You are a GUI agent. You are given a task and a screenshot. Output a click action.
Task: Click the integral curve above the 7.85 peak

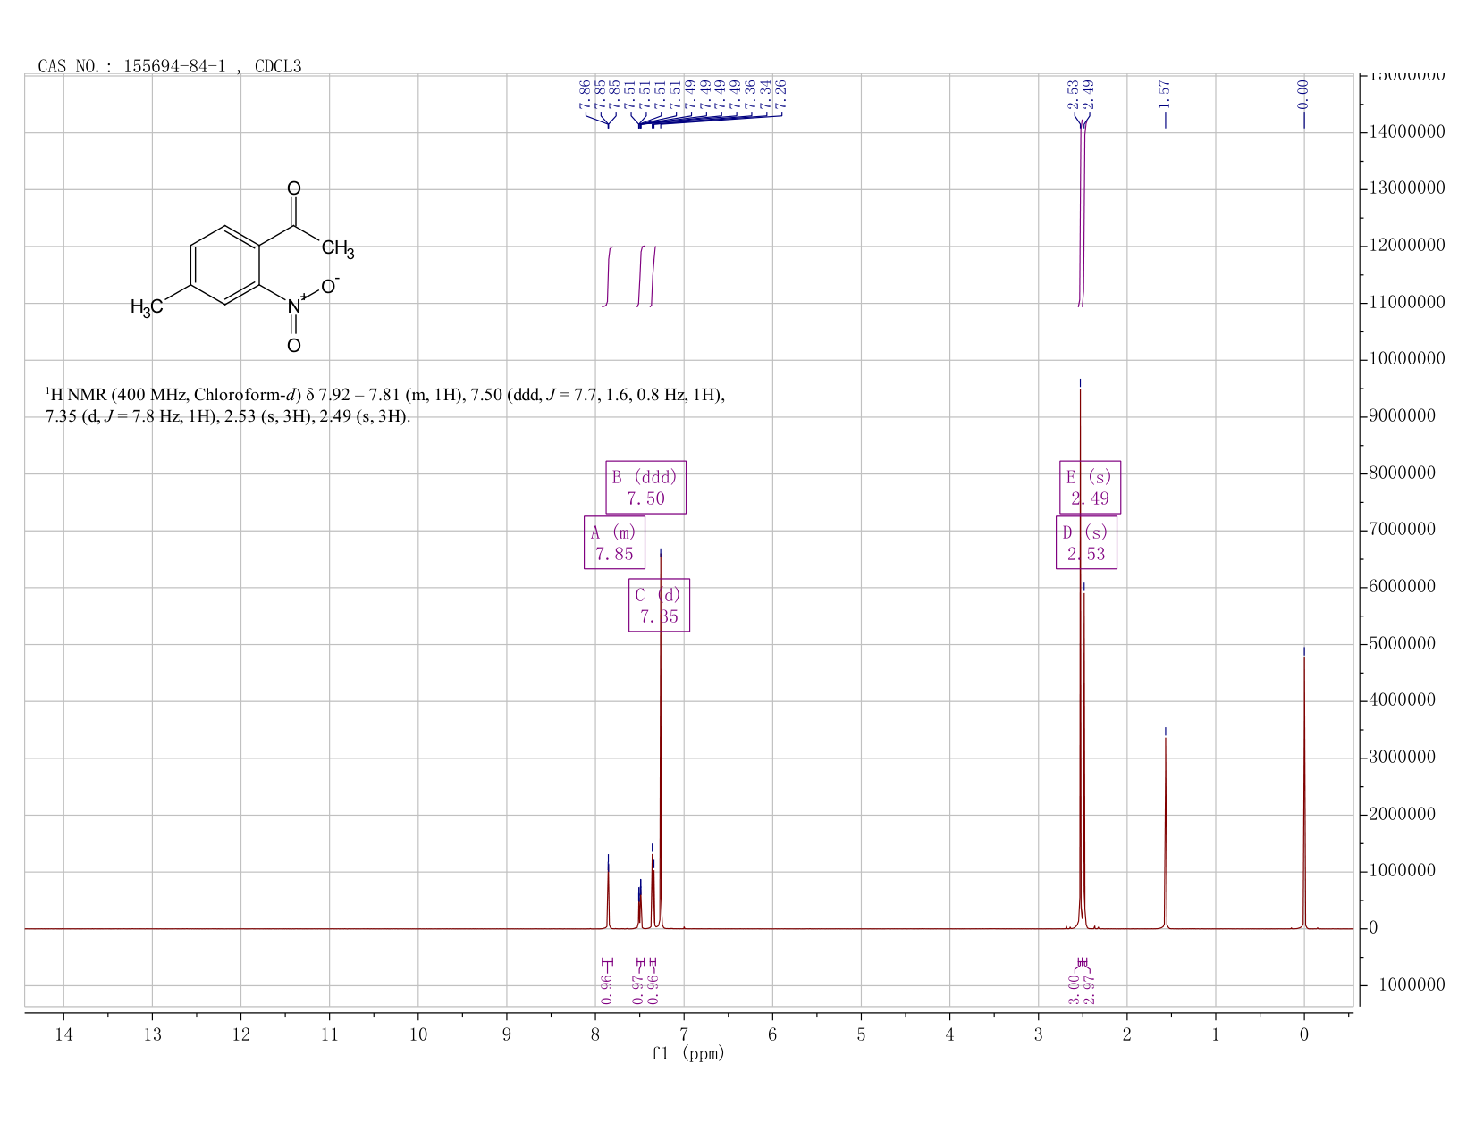click(609, 276)
